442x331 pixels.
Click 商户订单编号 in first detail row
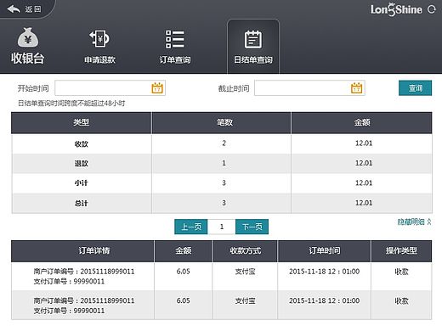point(84,272)
